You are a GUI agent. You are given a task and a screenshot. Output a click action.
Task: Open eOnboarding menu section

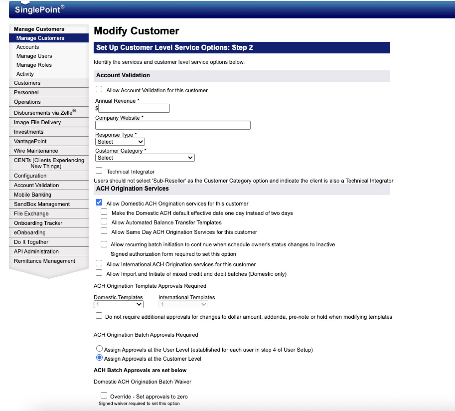[x=49, y=232]
